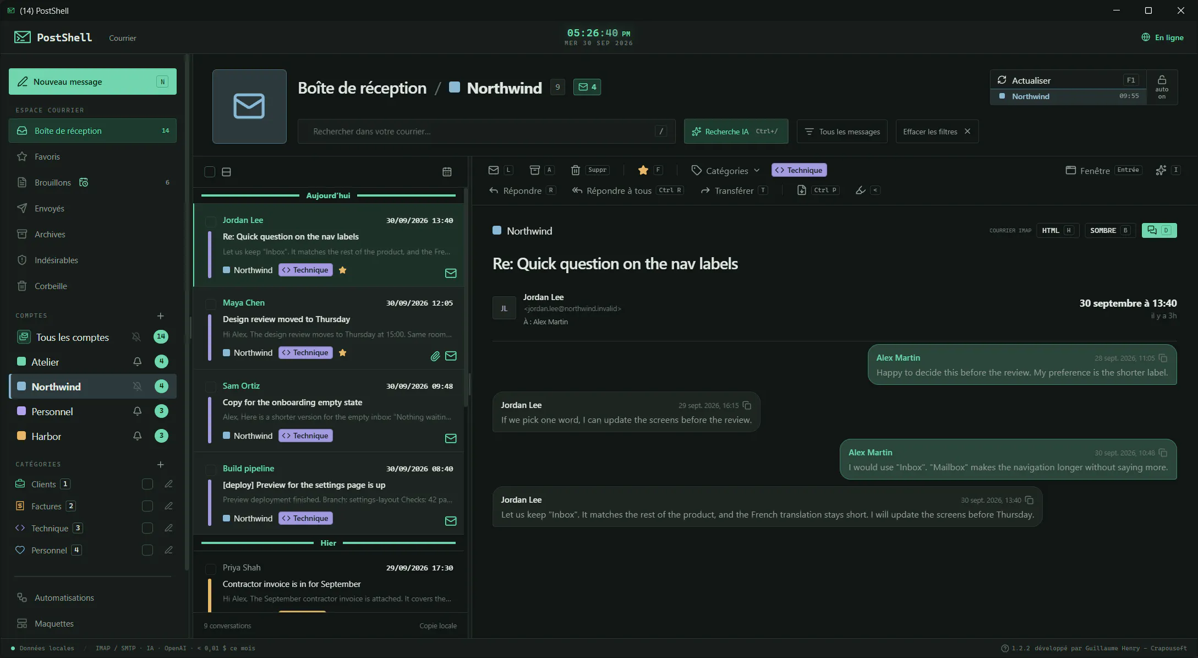Click the trash Suppr delete icon

(575, 170)
